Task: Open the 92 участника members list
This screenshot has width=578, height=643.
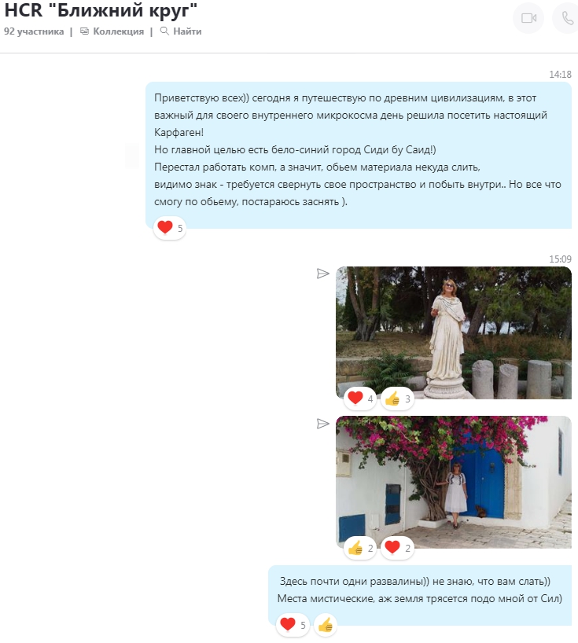Action: 34,31
